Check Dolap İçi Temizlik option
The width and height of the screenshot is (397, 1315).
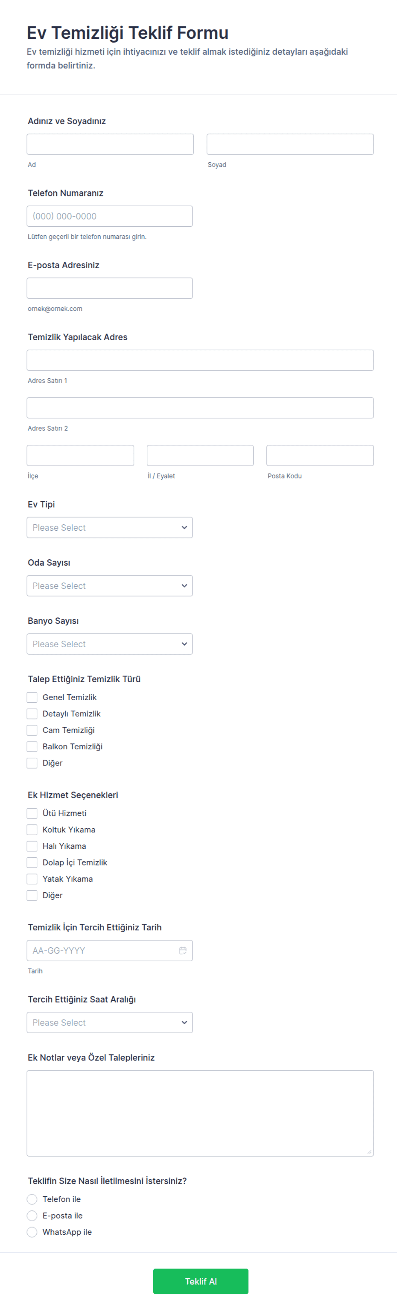pyautogui.click(x=32, y=862)
